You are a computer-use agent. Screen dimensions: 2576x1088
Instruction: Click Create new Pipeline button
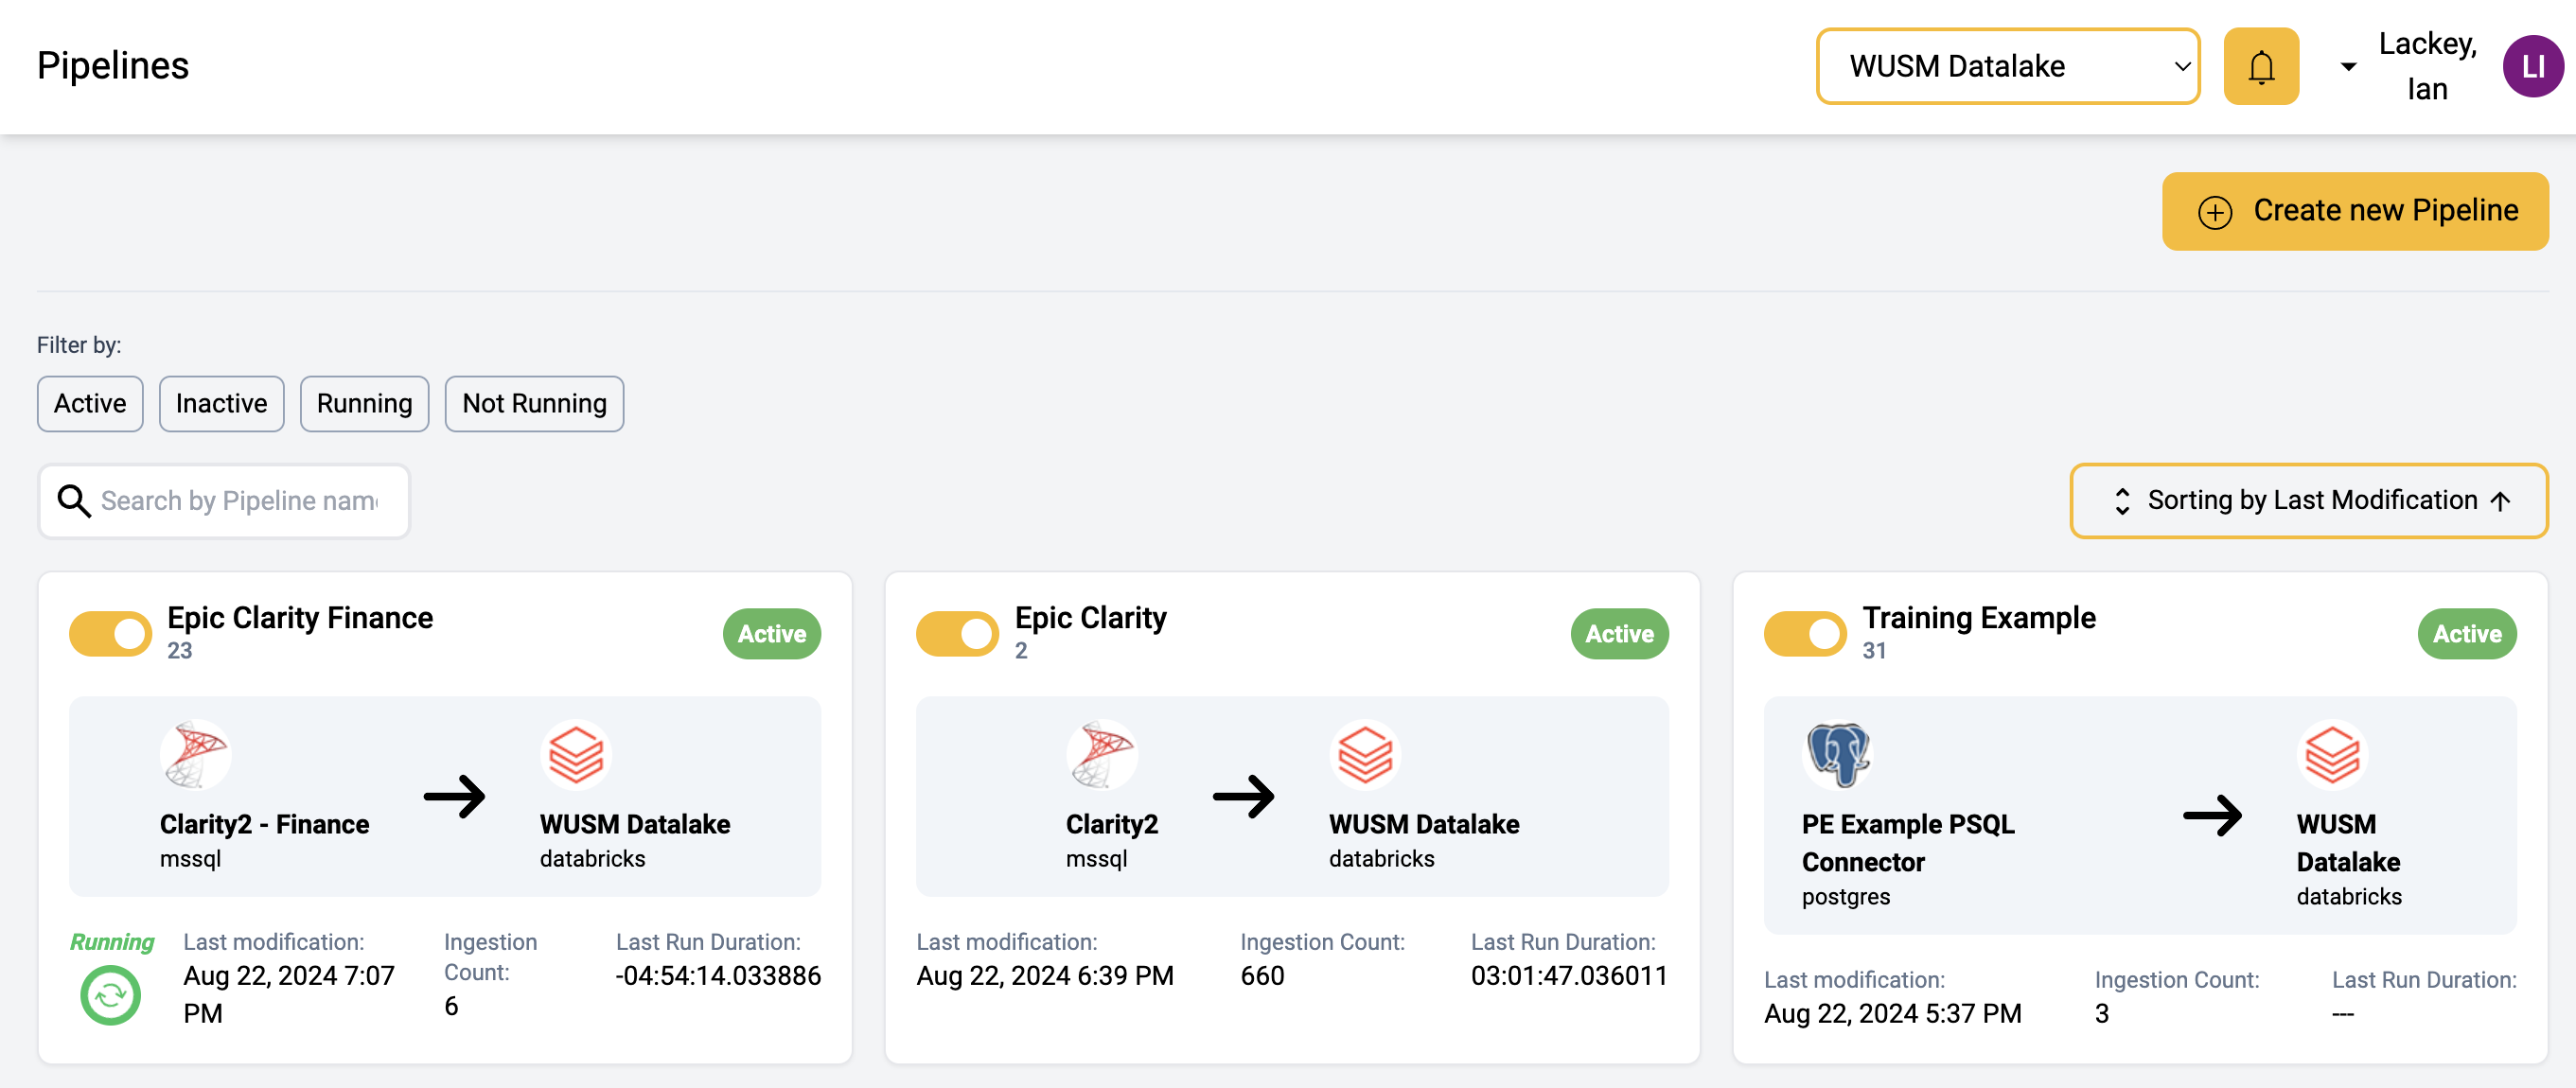click(x=2355, y=211)
